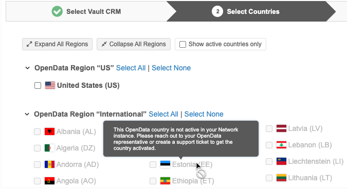Click the Estonia flag icon
This screenshot has height=189, width=347.
(x=165, y=164)
